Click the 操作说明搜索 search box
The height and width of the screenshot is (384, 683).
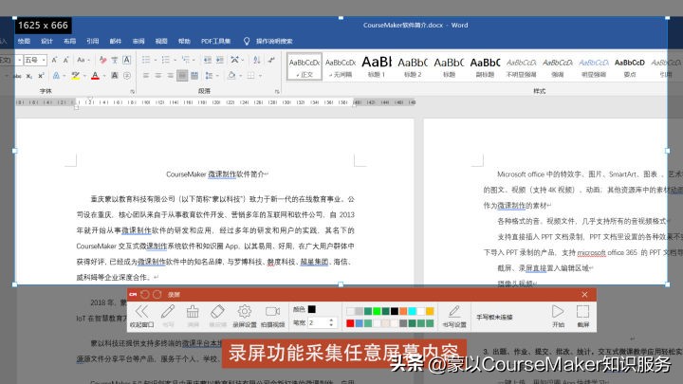pyautogui.click(x=274, y=42)
